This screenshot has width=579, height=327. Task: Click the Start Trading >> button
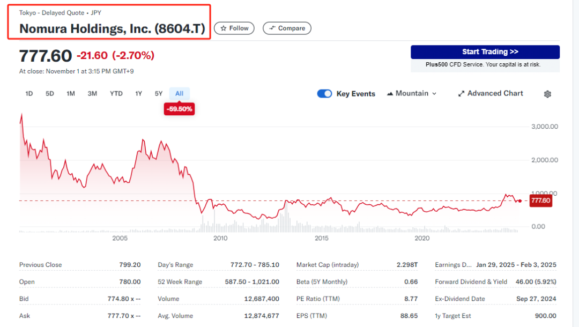click(485, 52)
